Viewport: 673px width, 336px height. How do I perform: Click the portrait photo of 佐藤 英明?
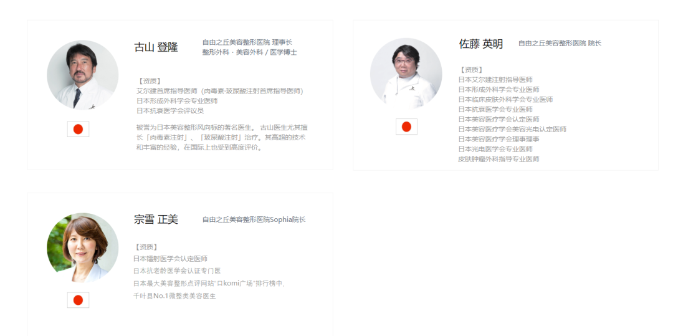pos(406,74)
